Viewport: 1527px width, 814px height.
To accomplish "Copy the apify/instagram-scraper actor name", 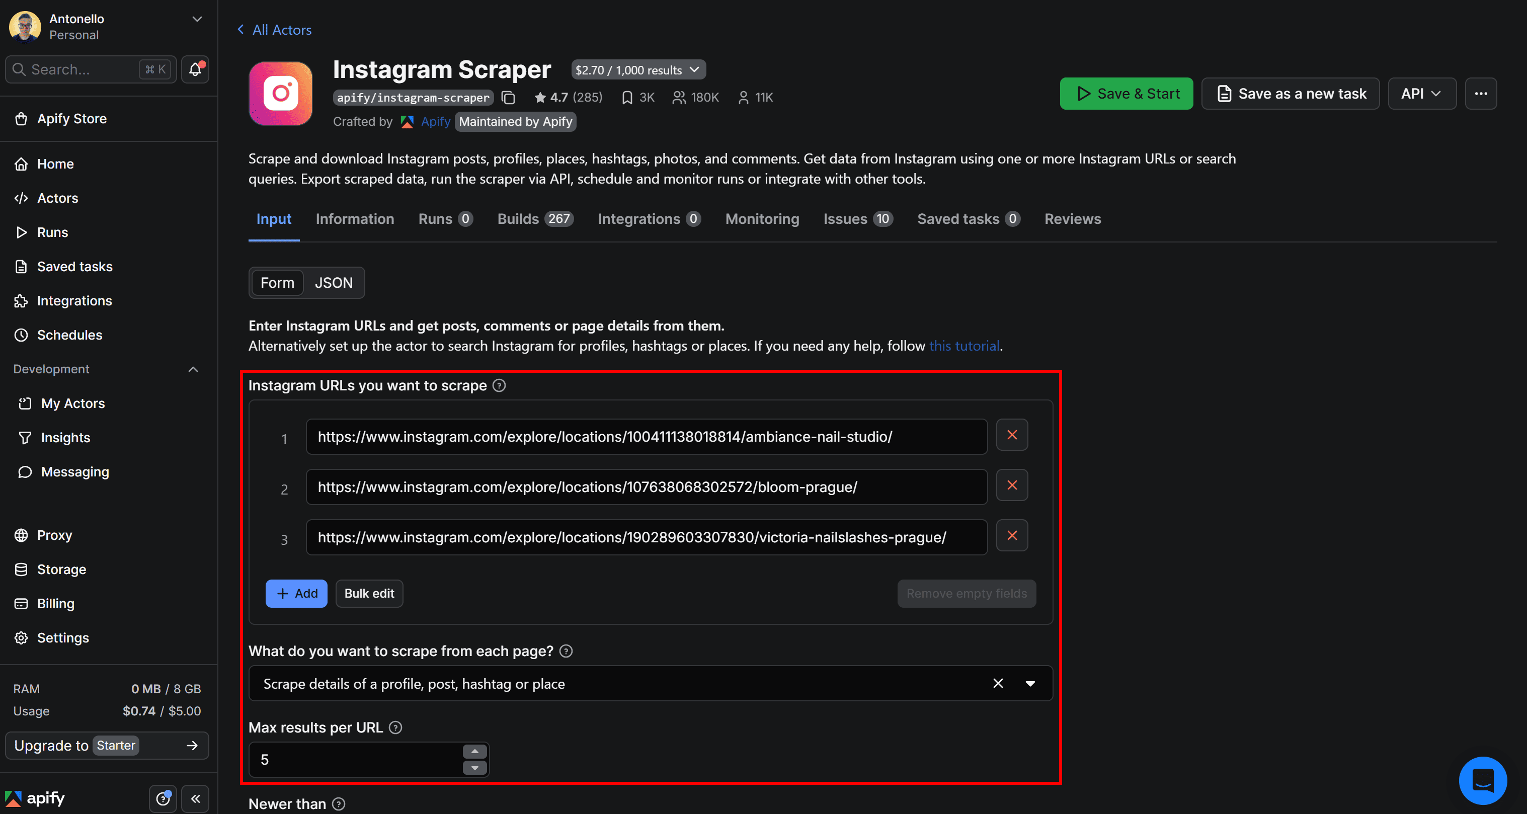I will [508, 97].
